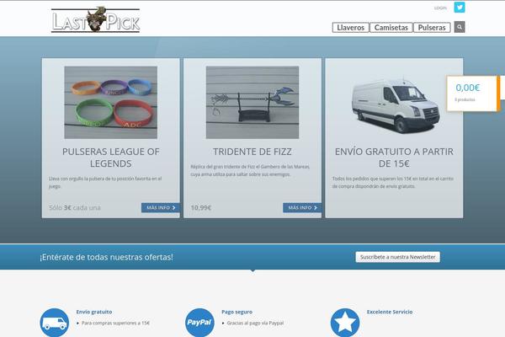Open the Llaveros menu item
The width and height of the screenshot is (505, 337).
pos(350,28)
